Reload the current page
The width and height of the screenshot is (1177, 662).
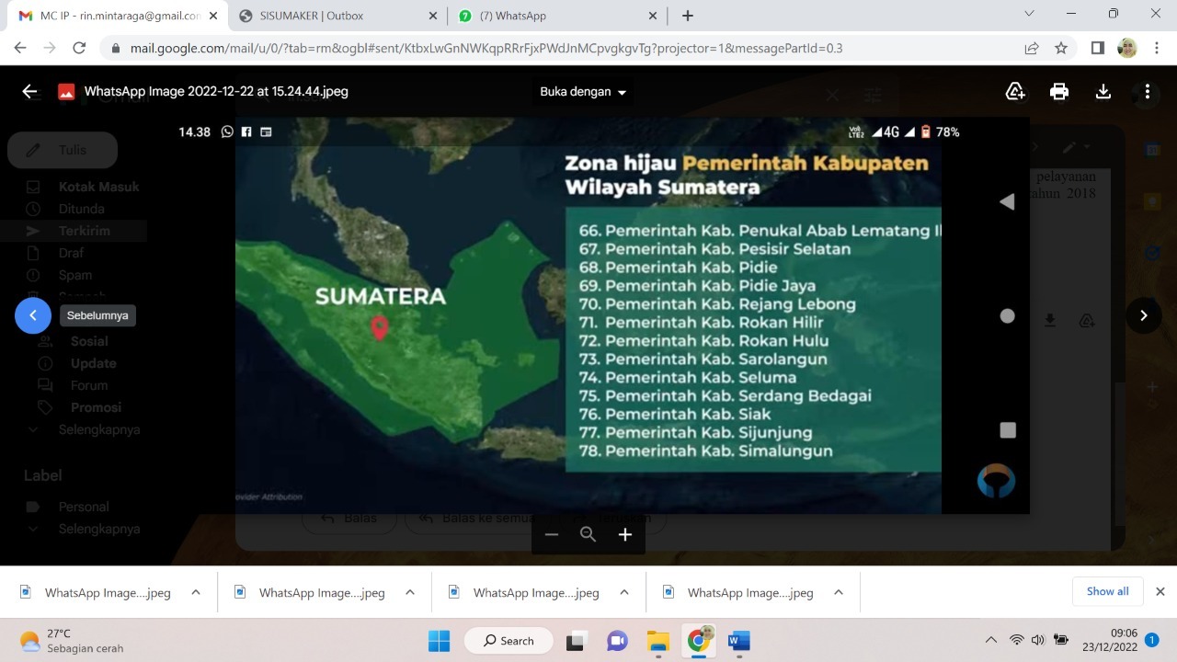pyautogui.click(x=79, y=48)
